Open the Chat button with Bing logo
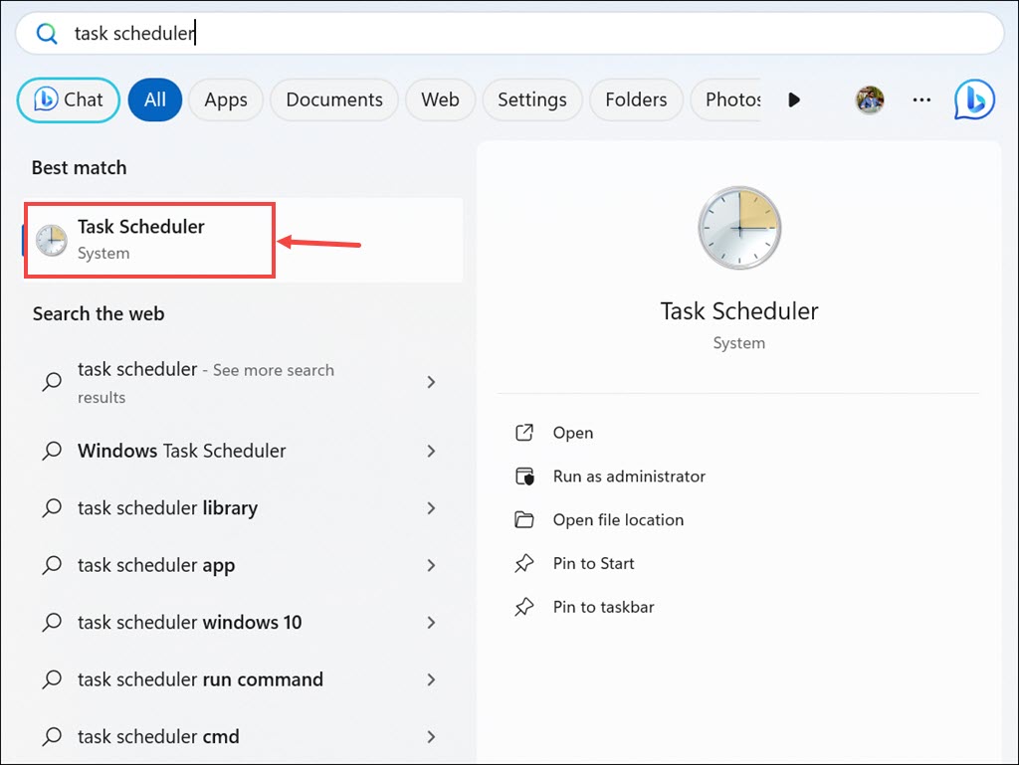The image size is (1019, 765). coord(69,99)
